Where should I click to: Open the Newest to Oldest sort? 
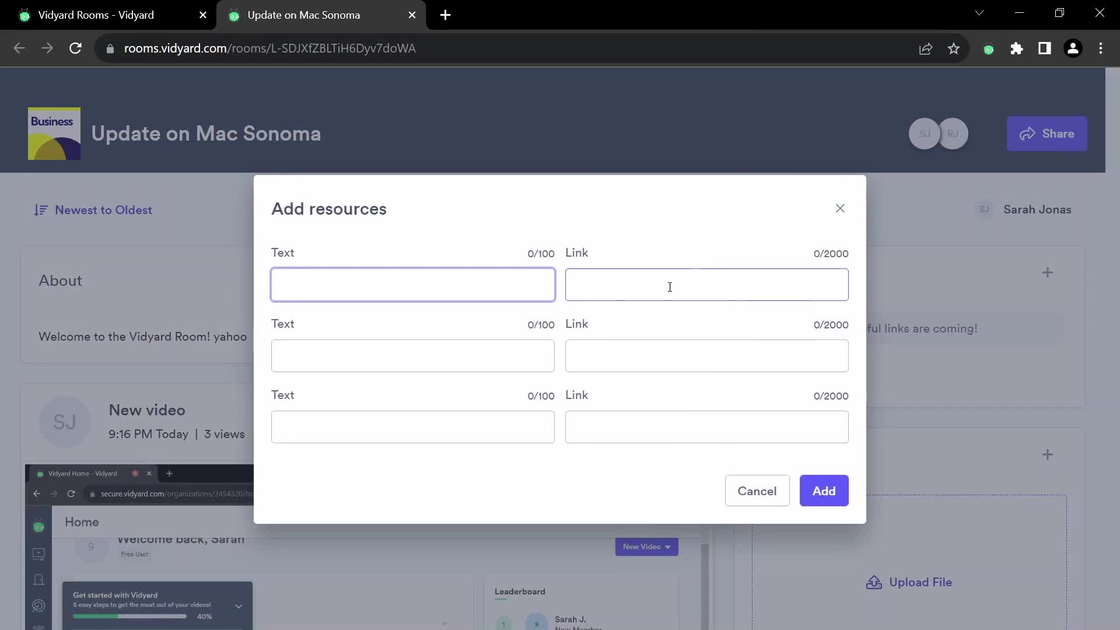click(93, 210)
